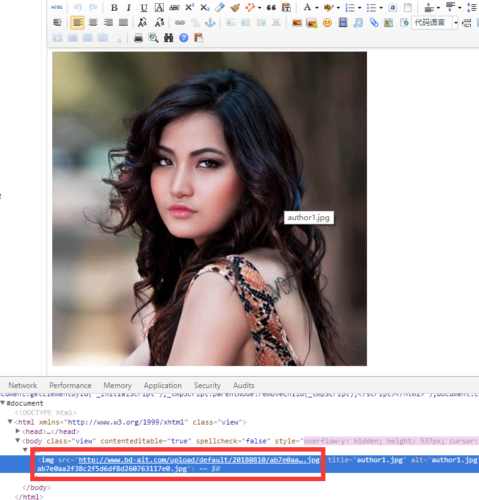This screenshot has width=479, height=500.
Task: Insert a video with filmstrip icon
Action: pos(343,22)
